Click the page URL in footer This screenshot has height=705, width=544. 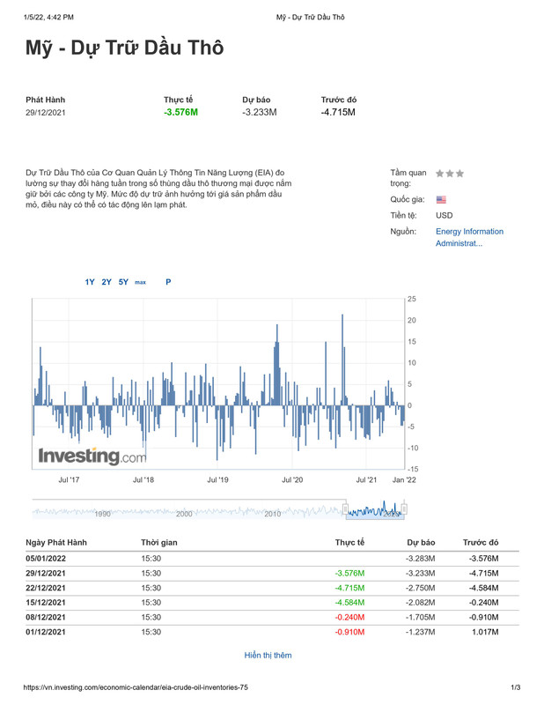[136, 687]
